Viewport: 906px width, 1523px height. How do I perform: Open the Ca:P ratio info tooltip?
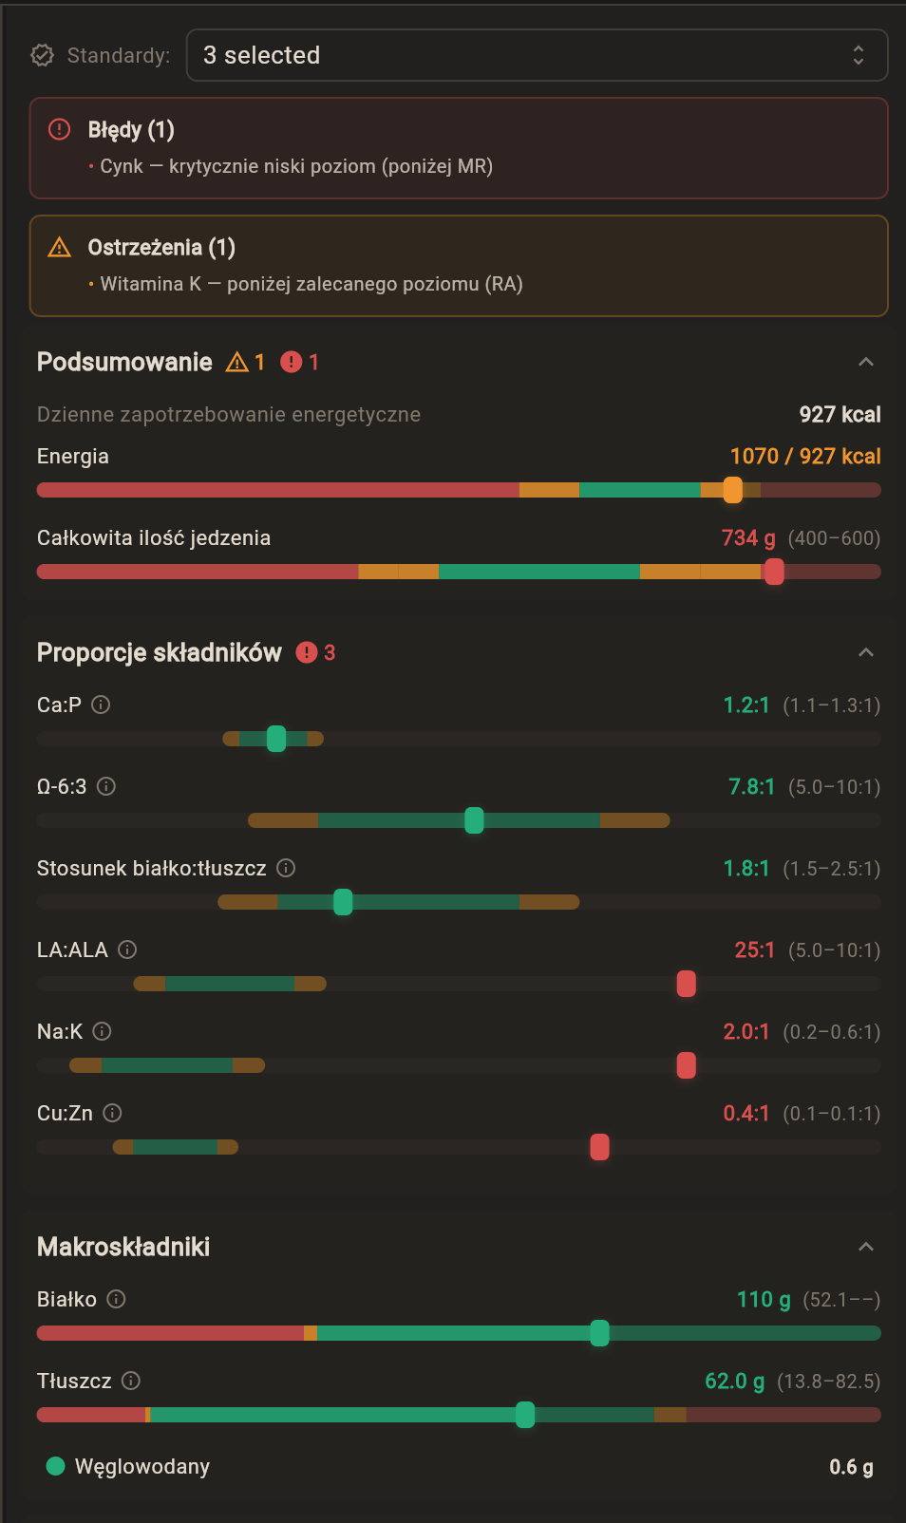pos(102,705)
